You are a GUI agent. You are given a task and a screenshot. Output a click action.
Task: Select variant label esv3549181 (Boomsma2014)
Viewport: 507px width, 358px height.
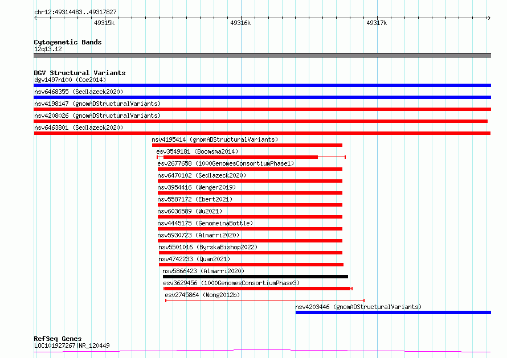(x=197, y=151)
